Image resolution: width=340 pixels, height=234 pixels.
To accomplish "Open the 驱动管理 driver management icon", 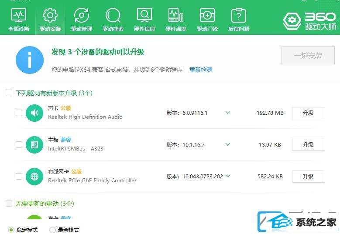I will (x=82, y=15).
